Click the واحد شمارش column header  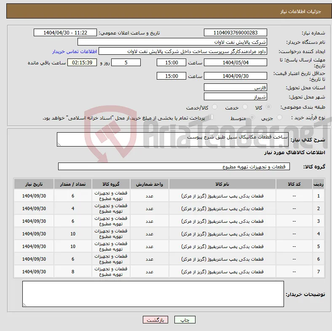pyautogui.click(x=150, y=184)
